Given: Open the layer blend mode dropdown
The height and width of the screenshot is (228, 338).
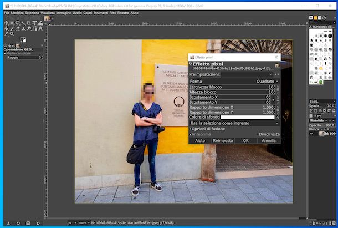Looking at the screenshot, I should (x=320, y=120).
